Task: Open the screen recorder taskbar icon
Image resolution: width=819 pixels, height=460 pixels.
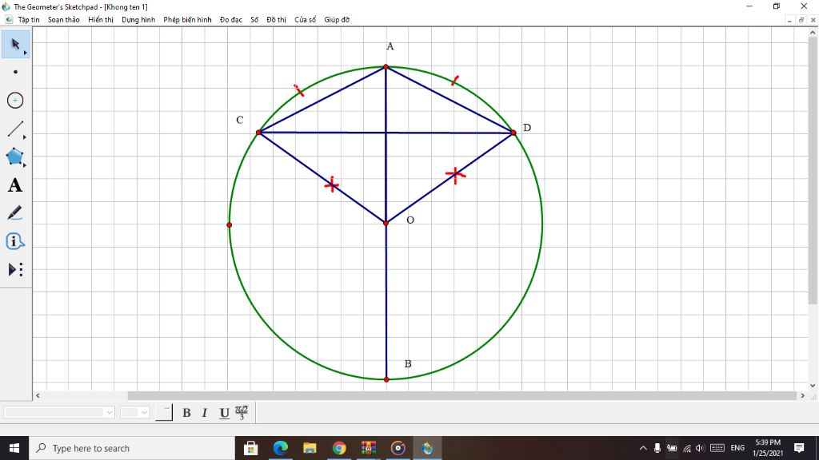Action: pos(398,448)
